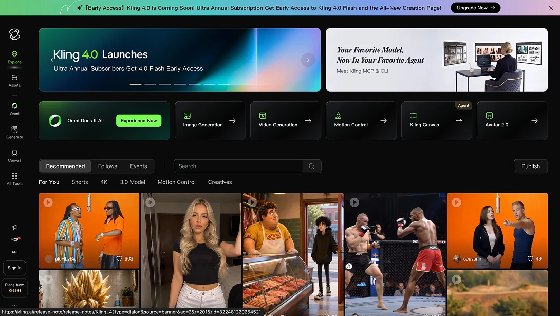The width and height of the screenshot is (560, 316).
Task: Open the Explore sidebar icon
Action: tap(15, 54)
